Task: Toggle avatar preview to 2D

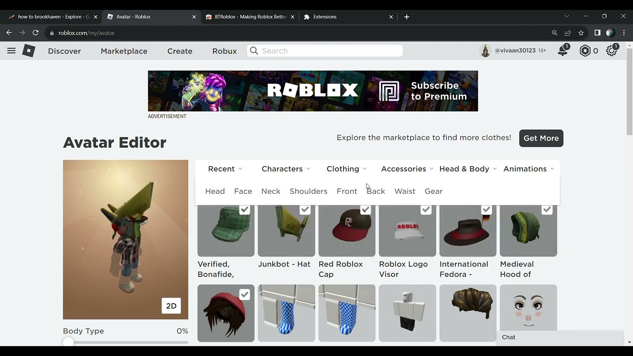Action: 171,306
